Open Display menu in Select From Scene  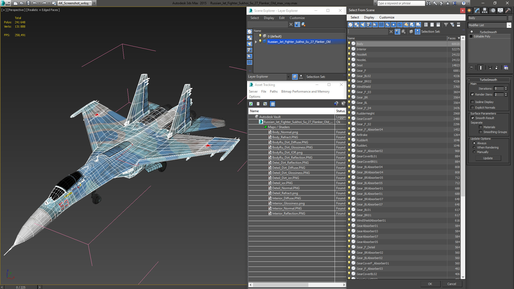(369, 17)
